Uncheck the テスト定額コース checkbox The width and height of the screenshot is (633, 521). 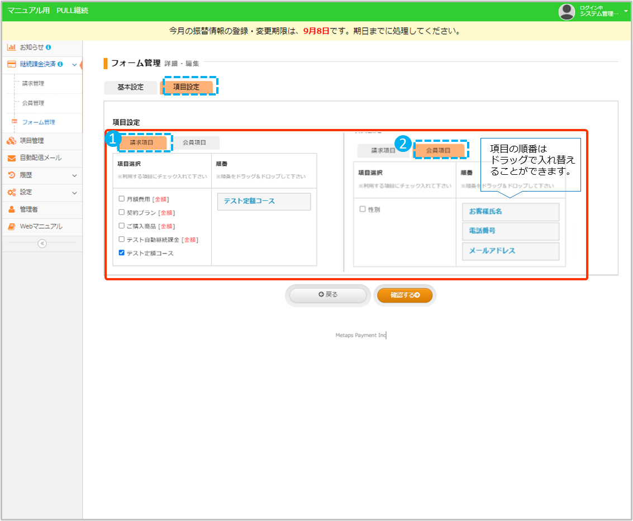coord(122,253)
